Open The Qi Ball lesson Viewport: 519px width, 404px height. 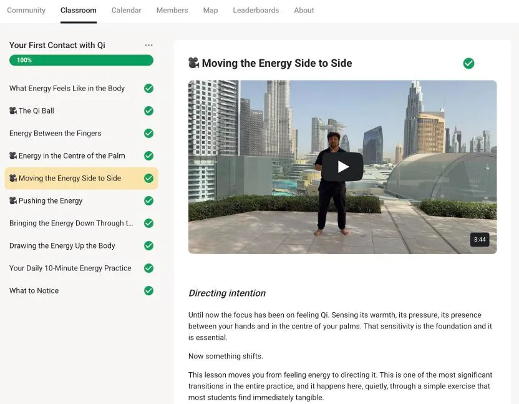coord(82,111)
